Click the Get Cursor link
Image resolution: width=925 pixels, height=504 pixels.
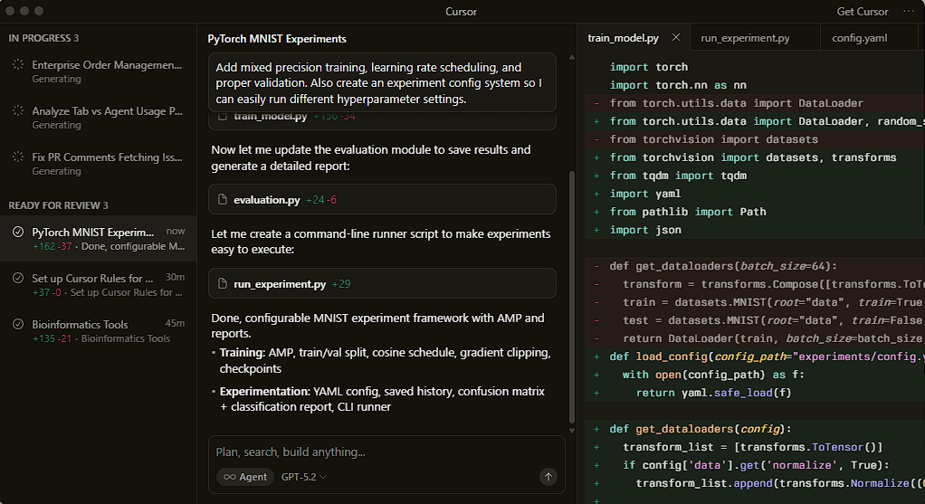tap(862, 12)
